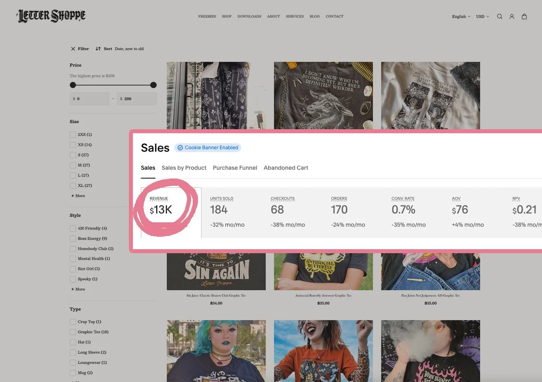Screen dimensions: 542x382
Task: Go to the Freebies page
Action: coord(207,16)
